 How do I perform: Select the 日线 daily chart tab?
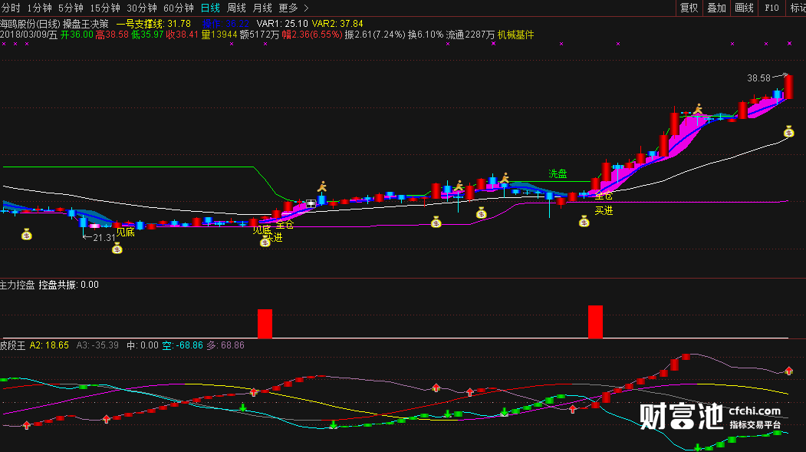point(210,8)
